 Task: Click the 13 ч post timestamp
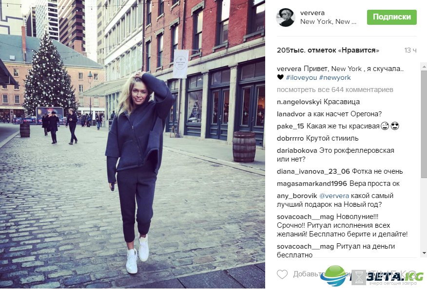click(410, 50)
